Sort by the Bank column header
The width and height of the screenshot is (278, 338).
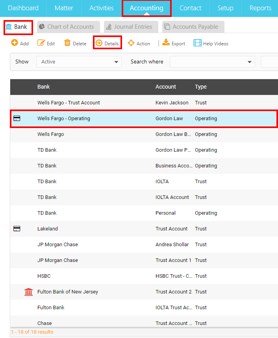pyautogui.click(x=44, y=87)
